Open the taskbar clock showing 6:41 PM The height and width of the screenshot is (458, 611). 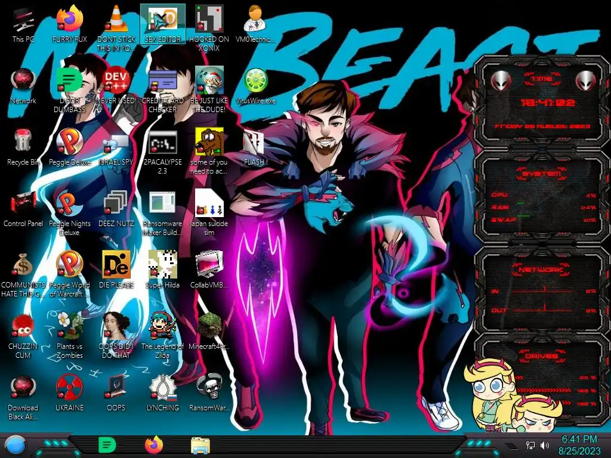[579, 445]
